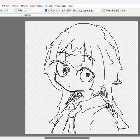The width and height of the screenshot is (140, 140).
Task: Enable 両端の筆圧をゼロにする checkbox
Action: click(x=103, y=10)
